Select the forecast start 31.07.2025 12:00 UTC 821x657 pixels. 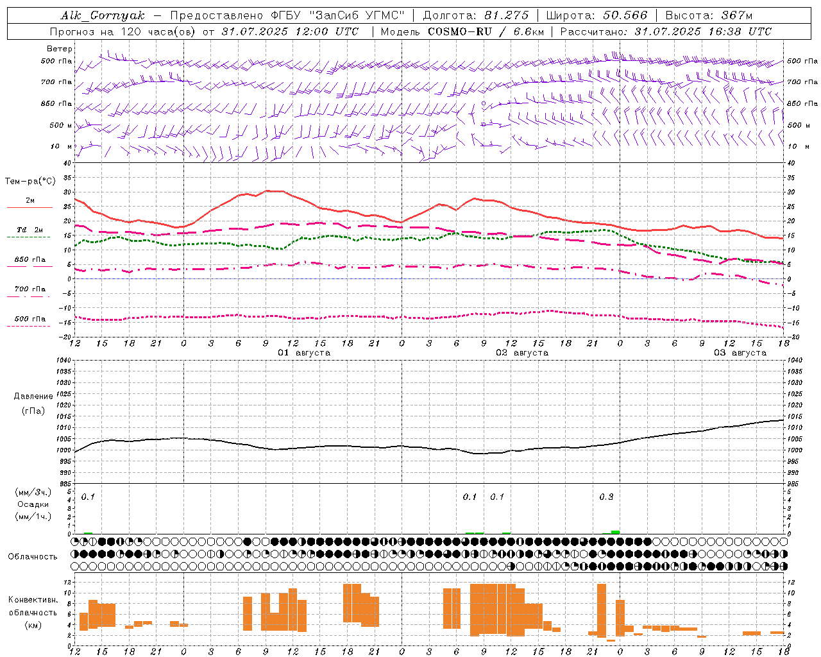[290, 31]
